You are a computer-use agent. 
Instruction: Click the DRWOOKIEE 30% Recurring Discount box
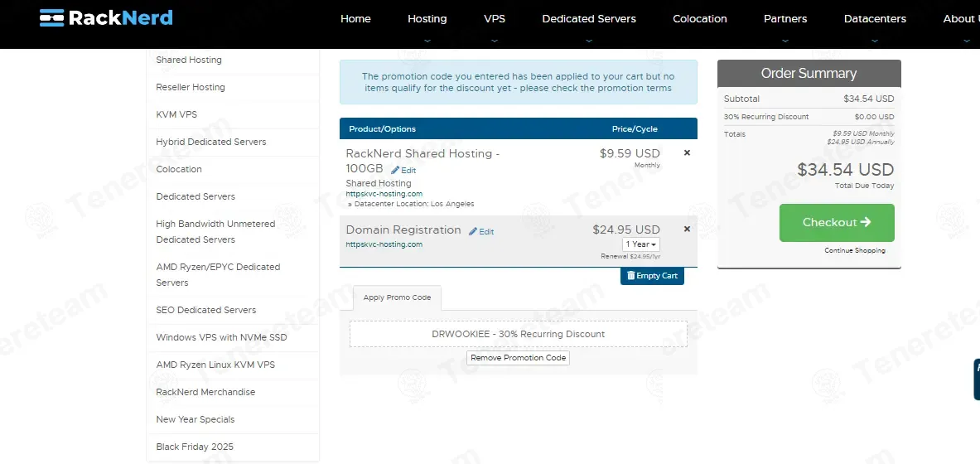point(518,334)
